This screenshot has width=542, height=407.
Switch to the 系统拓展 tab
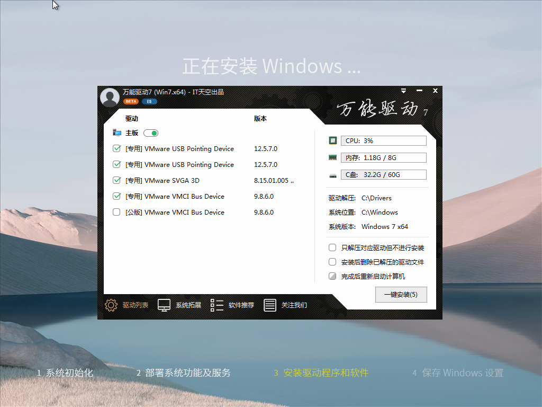point(188,305)
